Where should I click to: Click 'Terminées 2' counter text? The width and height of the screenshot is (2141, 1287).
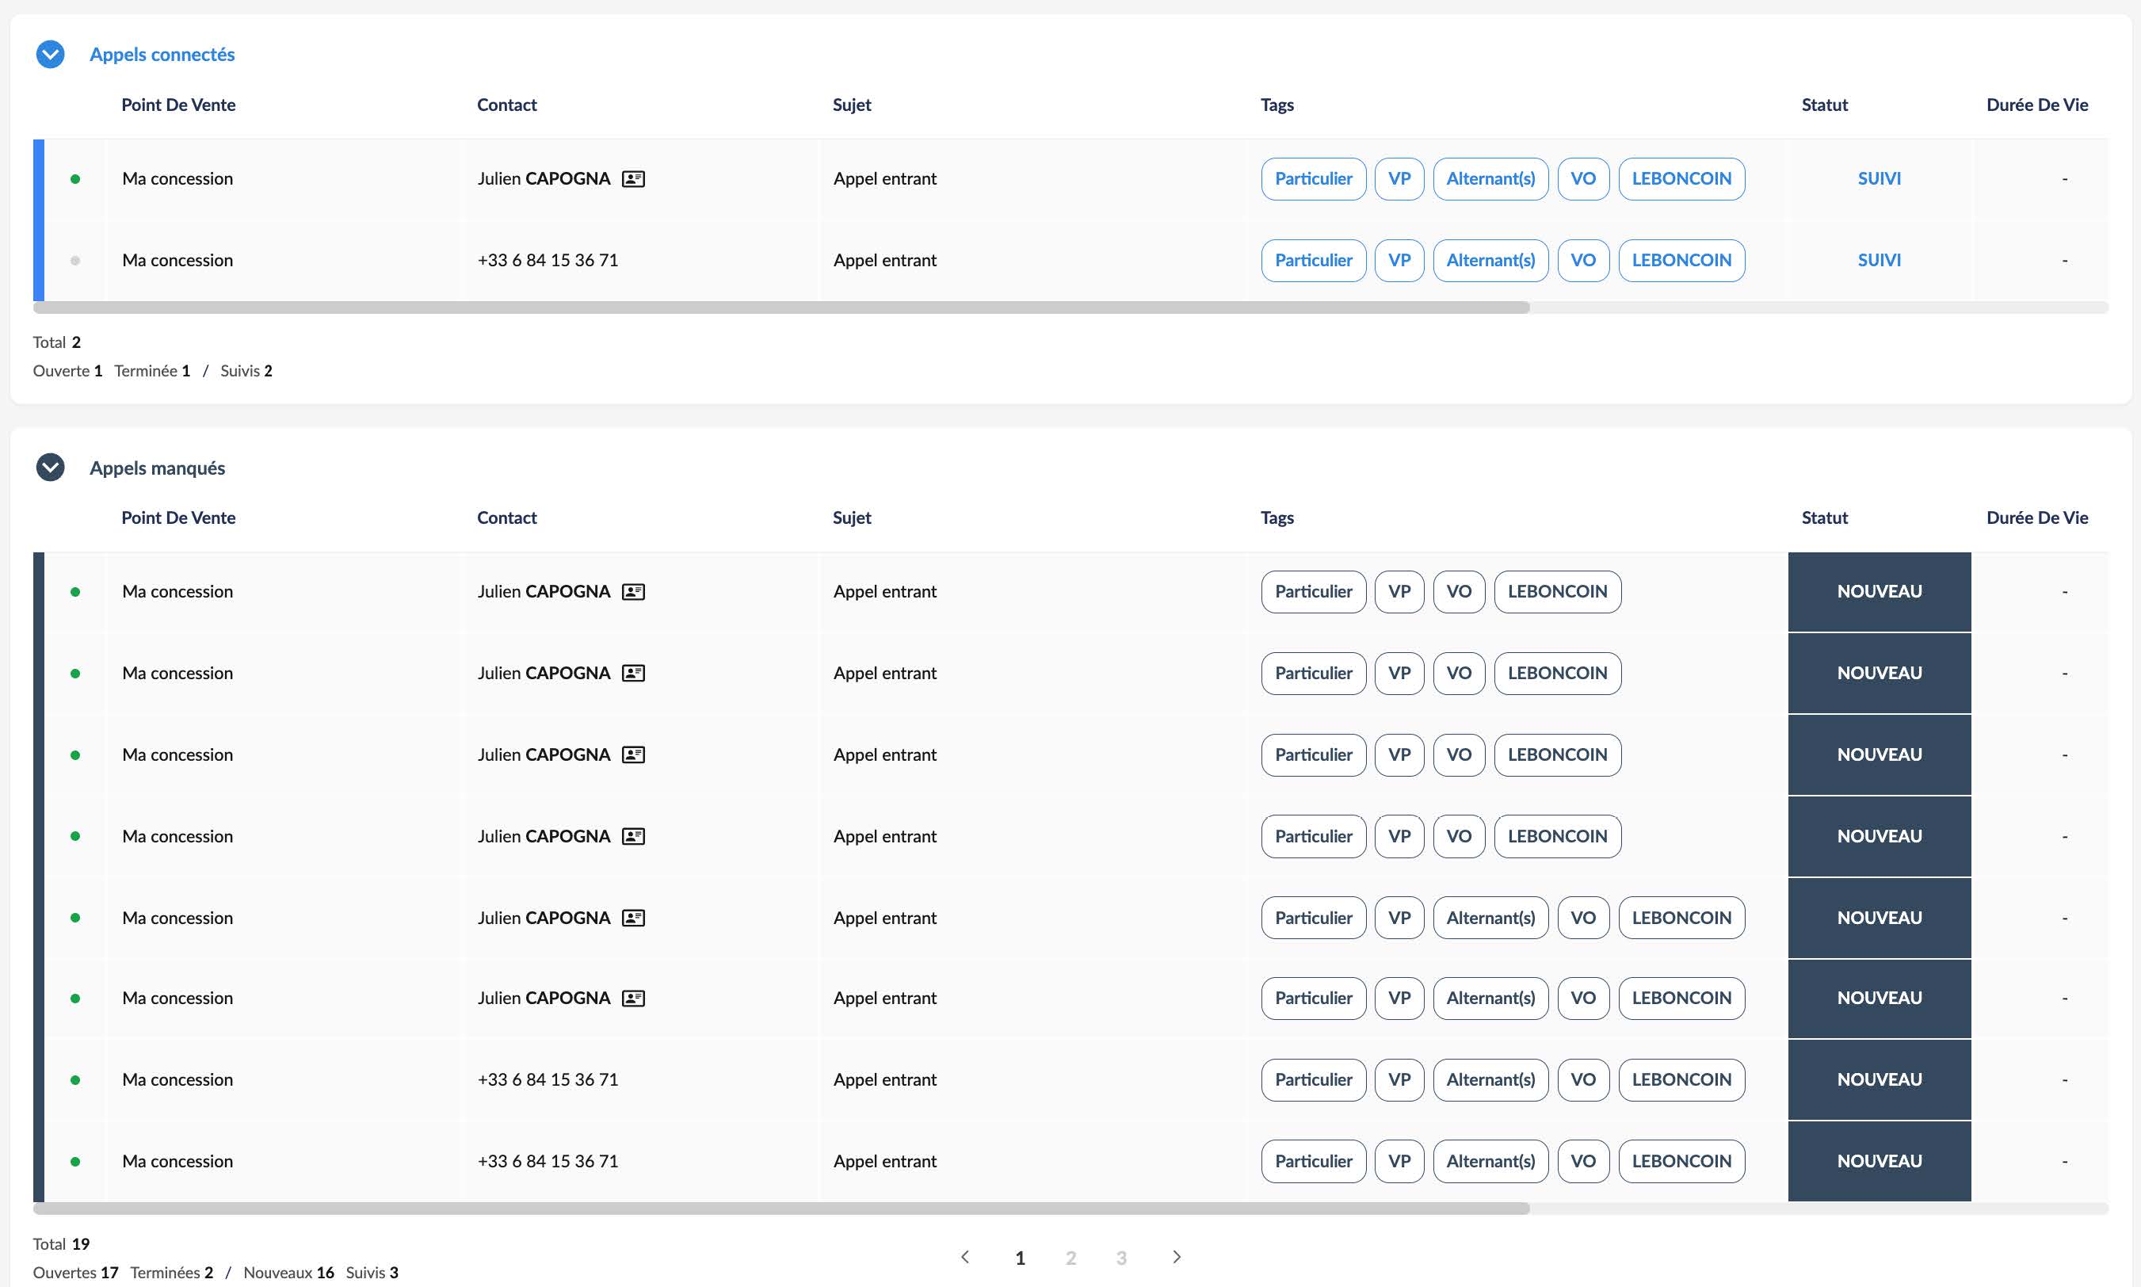(172, 1273)
